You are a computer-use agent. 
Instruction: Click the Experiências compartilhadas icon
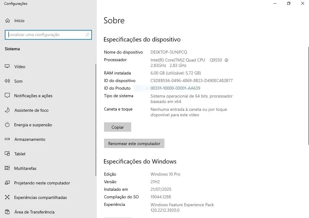(7, 197)
